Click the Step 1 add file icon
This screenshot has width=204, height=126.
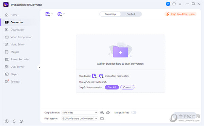point(94,76)
